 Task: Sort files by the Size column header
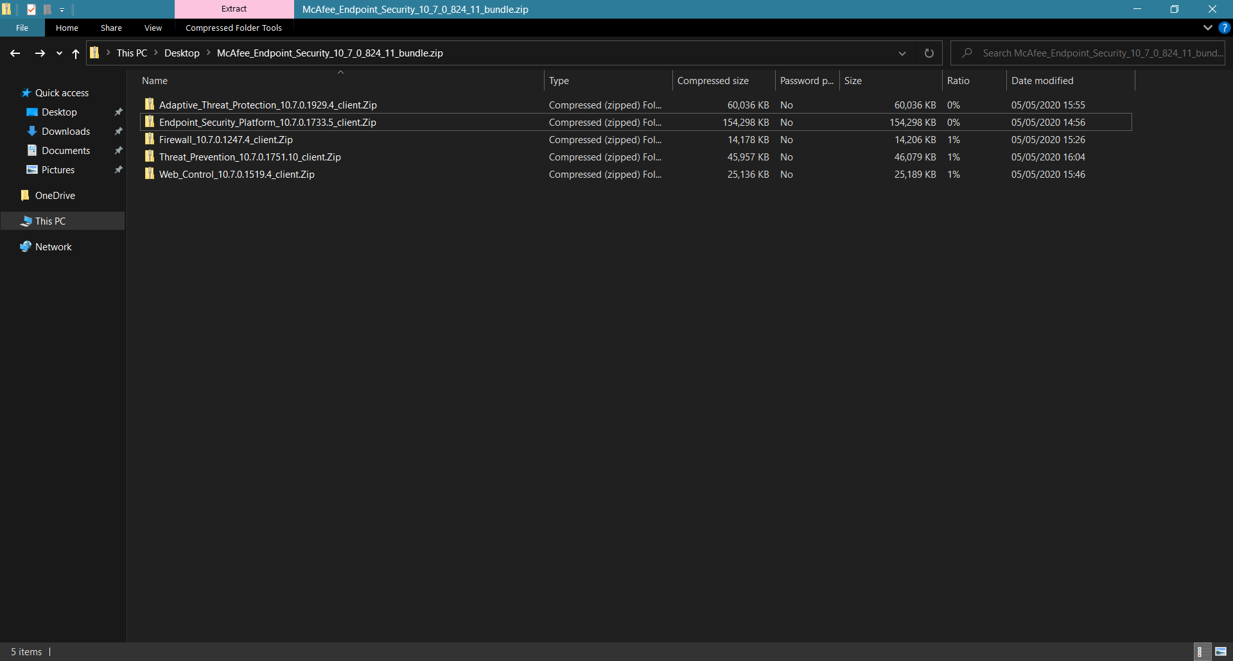(891, 81)
